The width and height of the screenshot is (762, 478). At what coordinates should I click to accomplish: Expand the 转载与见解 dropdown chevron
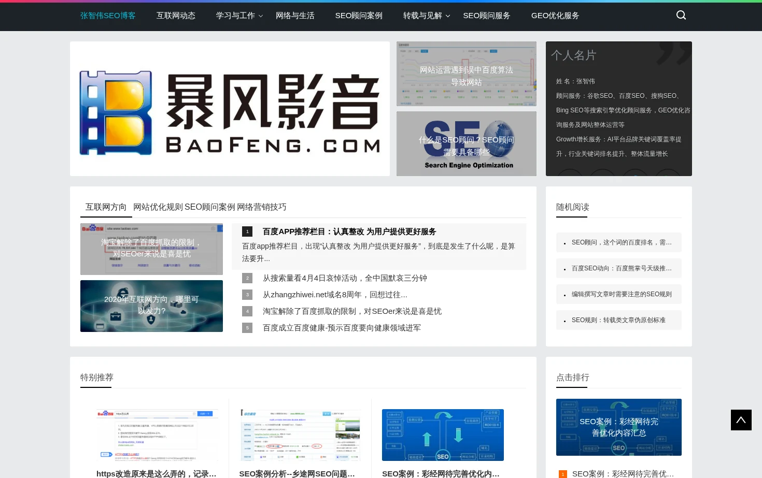pos(448,16)
